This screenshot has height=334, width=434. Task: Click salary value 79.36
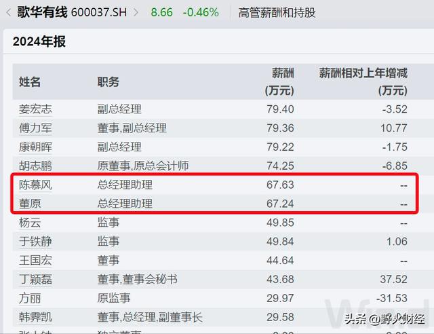coord(280,128)
